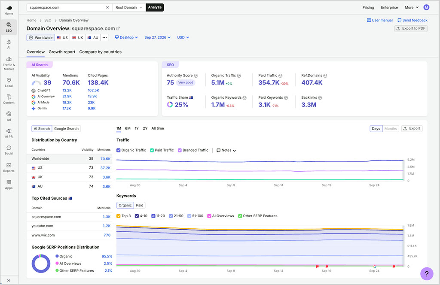Expand the sidebar with double-chevron icon
Screen dimensions: 440x285
pos(9,280)
